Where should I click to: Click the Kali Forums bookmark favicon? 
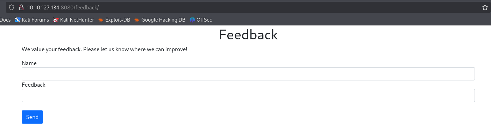18,20
